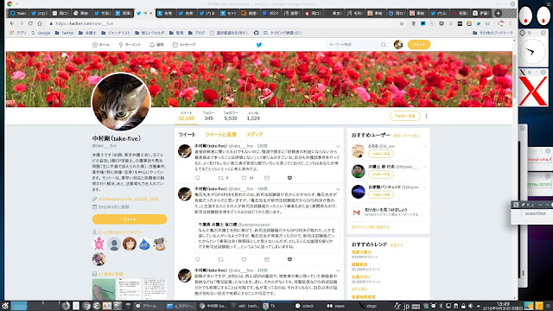Open the Google bookmark in bookmarks bar
This screenshot has width=553, height=311.
41,33
